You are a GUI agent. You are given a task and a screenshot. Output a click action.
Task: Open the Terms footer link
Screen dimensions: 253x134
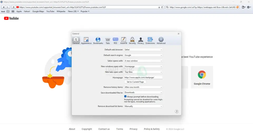point(120,129)
